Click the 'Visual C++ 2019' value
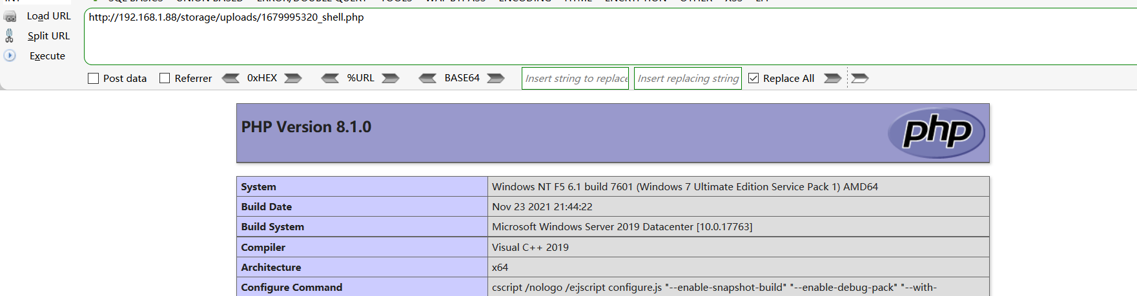Screen dimensions: 1137x296 [530, 248]
